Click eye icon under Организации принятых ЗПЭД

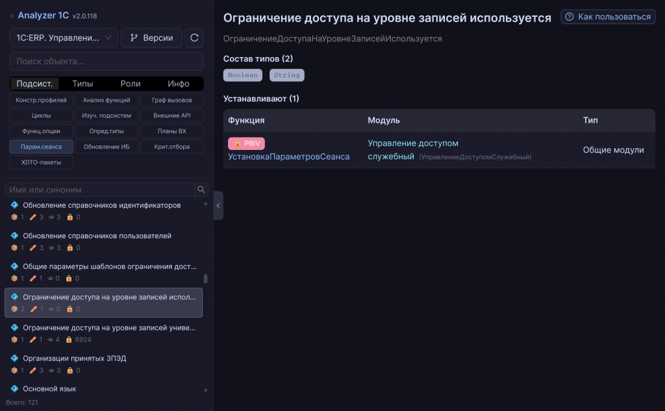tap(51, 370)
